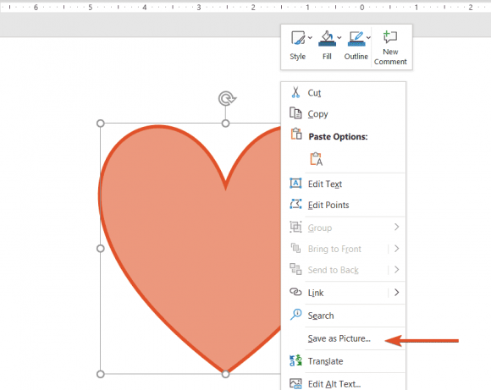Select Save as Picture option

[x=343, y=338]
